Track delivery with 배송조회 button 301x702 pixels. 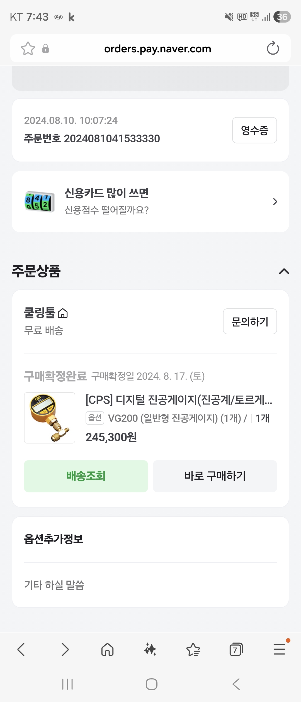coord(86,476)
